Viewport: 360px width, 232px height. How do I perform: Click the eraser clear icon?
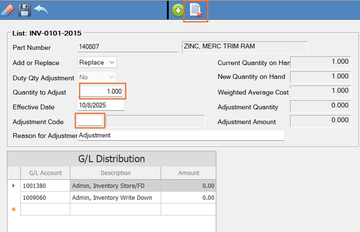coord(8,10)
